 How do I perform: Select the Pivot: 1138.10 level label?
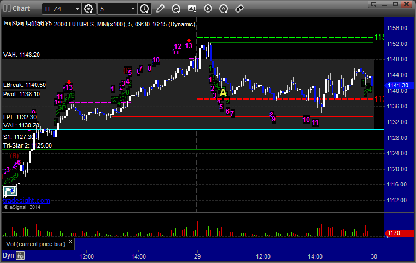[21, 94]
